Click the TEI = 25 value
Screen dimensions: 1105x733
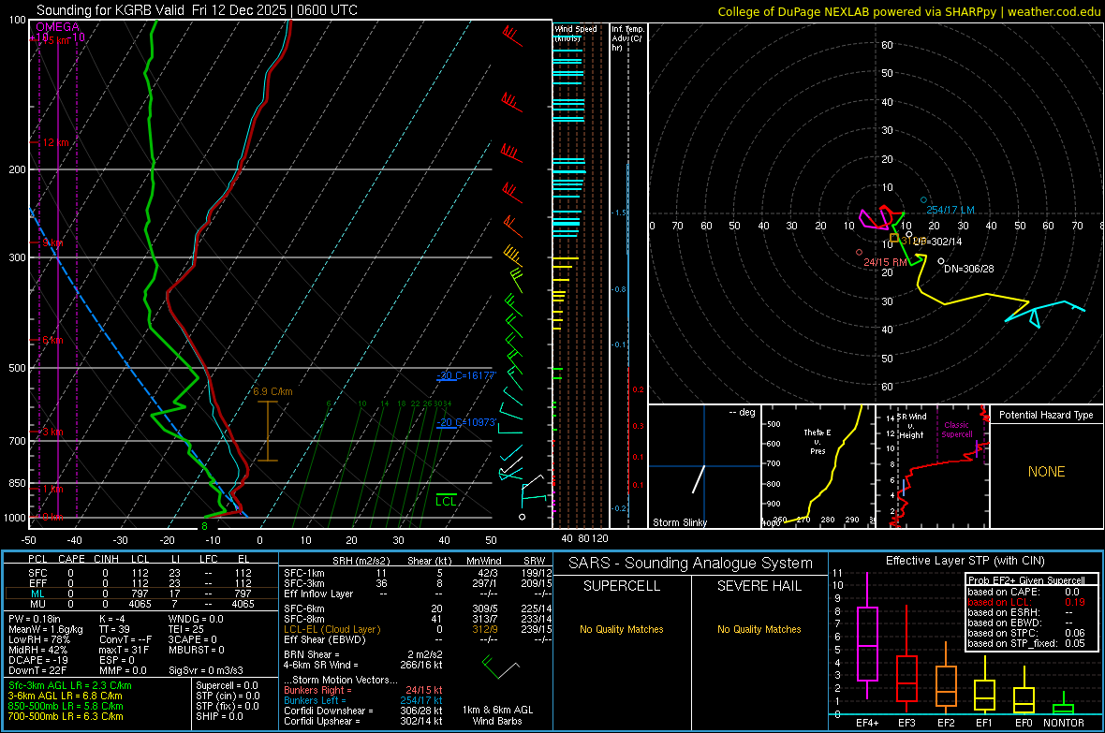pyautogui.click(x=186, y=629)
